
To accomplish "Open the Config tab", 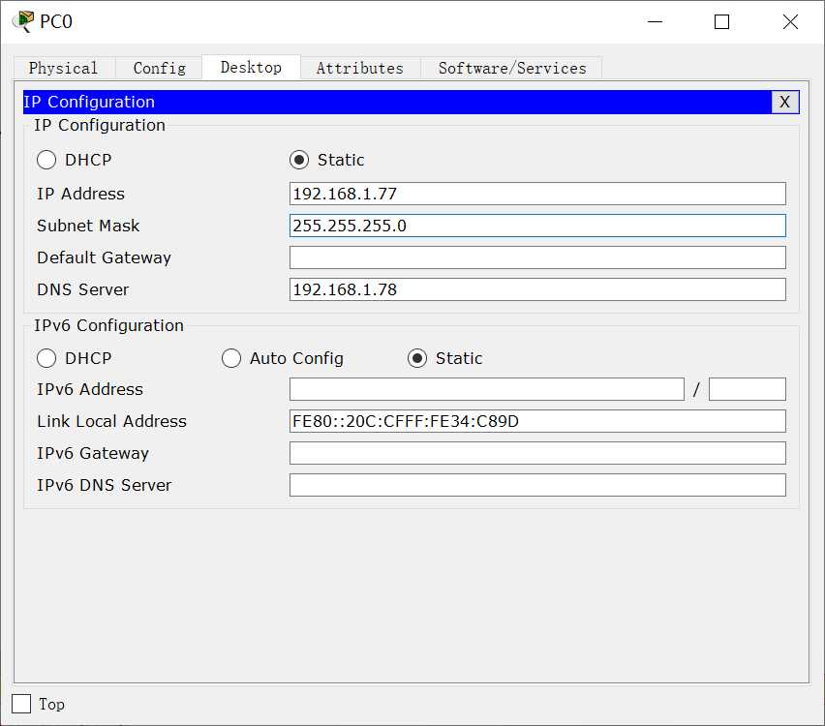I will (x=159, y=68).
